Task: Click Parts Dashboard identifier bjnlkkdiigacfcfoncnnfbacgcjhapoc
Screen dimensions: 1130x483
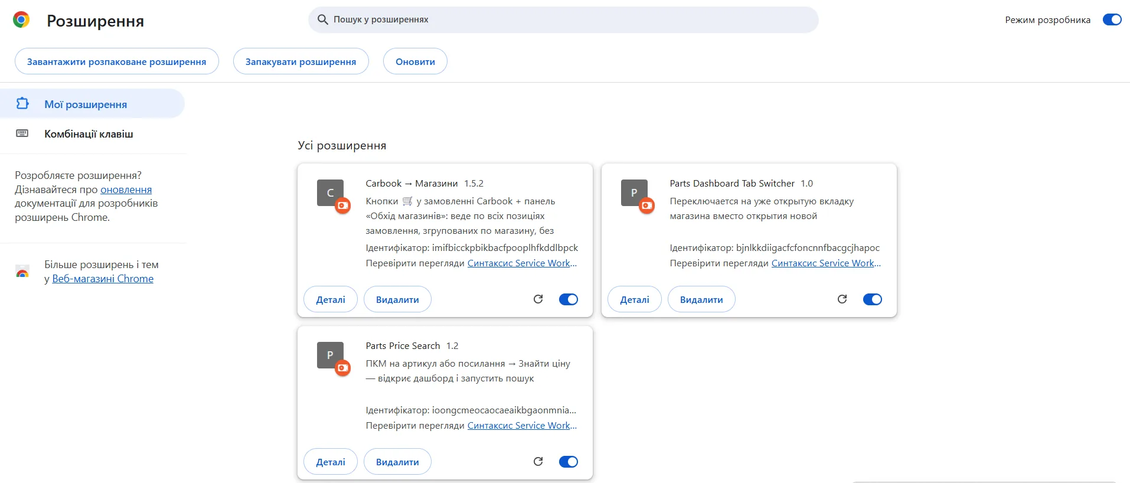Action: (x=808, y=247)
